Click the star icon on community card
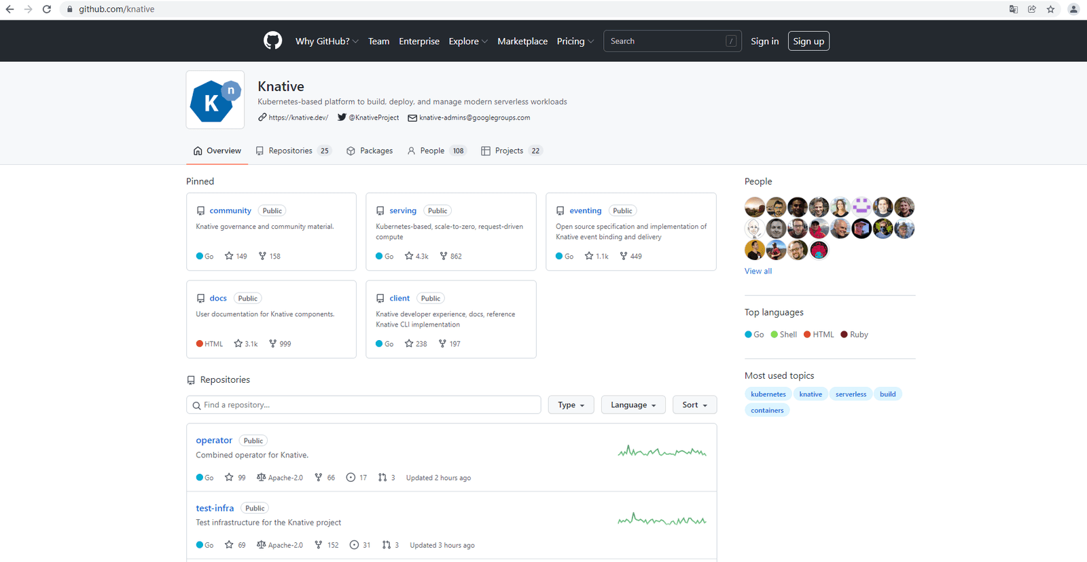This screenshot has width=1087, height=562. tap(229, 256)
